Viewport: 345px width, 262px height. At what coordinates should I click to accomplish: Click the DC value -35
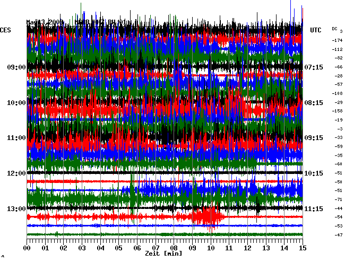(x=339, y=155)
